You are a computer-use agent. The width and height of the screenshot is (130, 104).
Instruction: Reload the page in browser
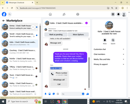(x=12, y=8)
